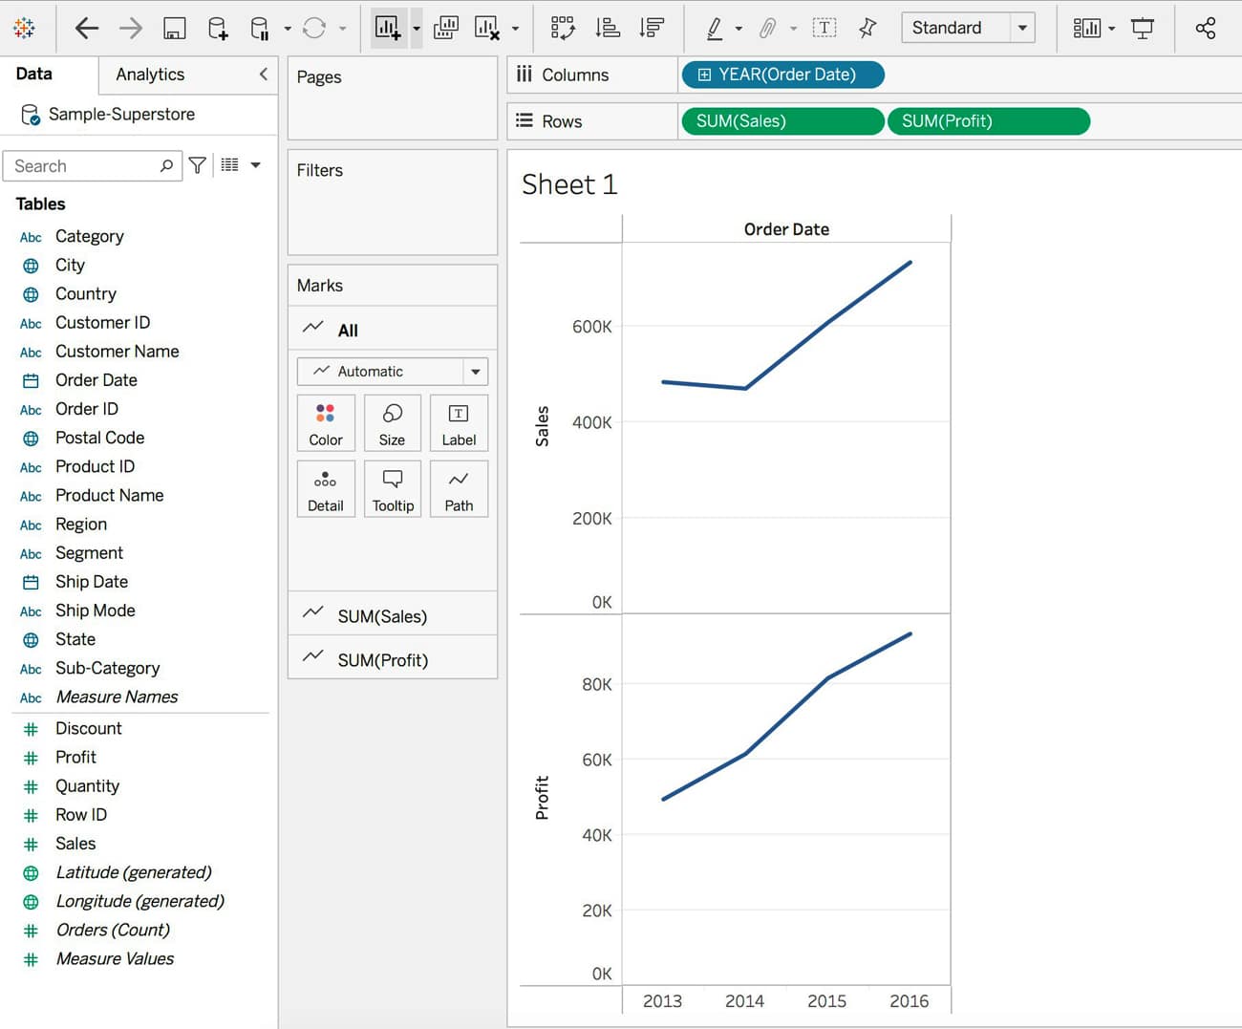Sort ascending using the toolbar icon
Screen dimensions: 1242x1029
608,29
